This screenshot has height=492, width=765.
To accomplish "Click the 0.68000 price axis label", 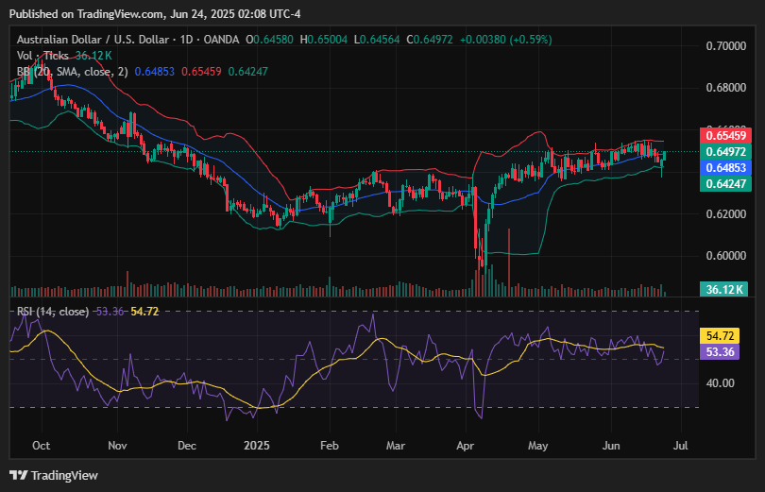I will pyautogui.click(x=726, y=88).
